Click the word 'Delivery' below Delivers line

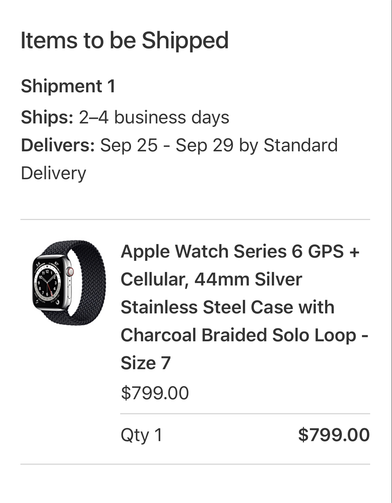(x=53, y=173)
